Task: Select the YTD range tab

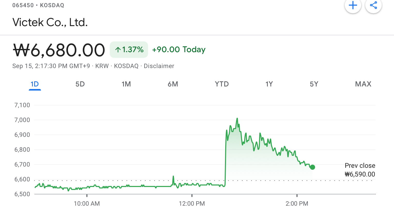Action: pos(222,84)
